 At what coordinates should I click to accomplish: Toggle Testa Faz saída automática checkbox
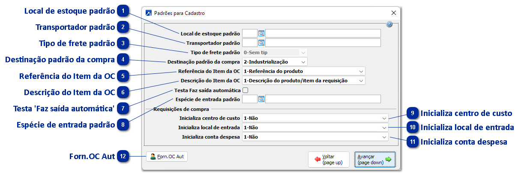pyautogui.click(x=245, y=90)
